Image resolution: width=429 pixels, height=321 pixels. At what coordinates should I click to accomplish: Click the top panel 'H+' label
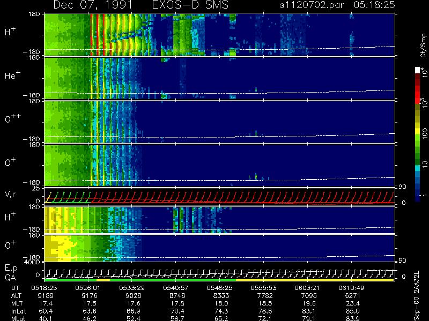point(10,32)
